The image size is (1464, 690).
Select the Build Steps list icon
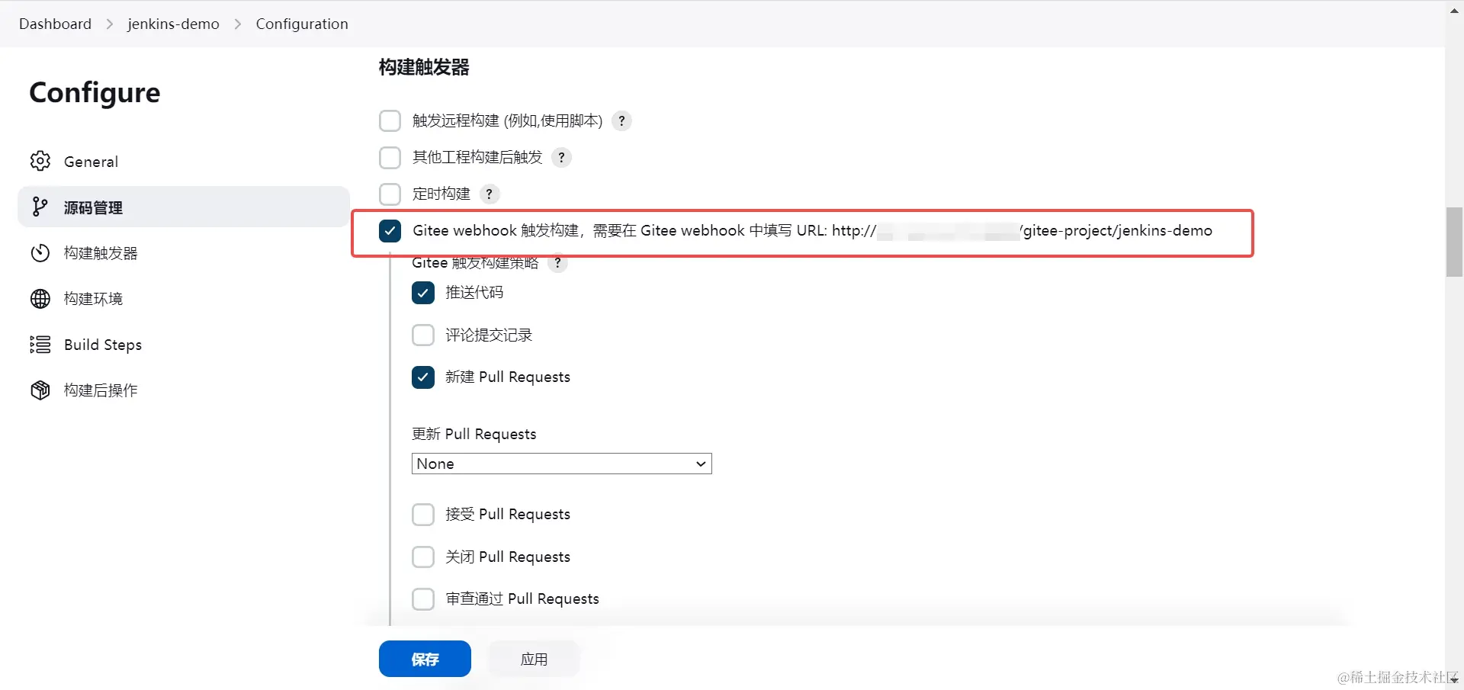(40, 344)
